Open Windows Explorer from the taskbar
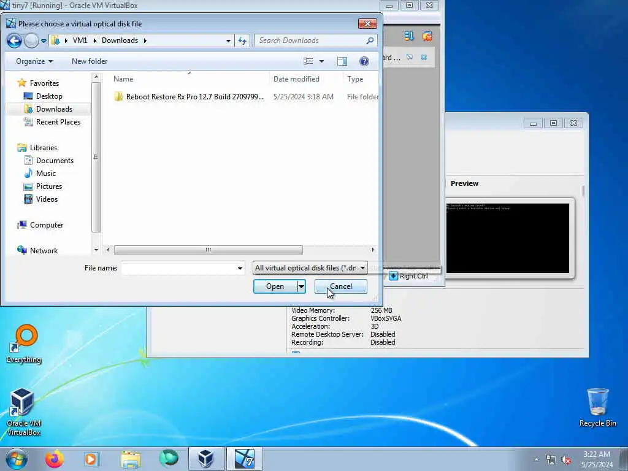The width and height of the screenshot is (628, 471). [x=131, y=459]
